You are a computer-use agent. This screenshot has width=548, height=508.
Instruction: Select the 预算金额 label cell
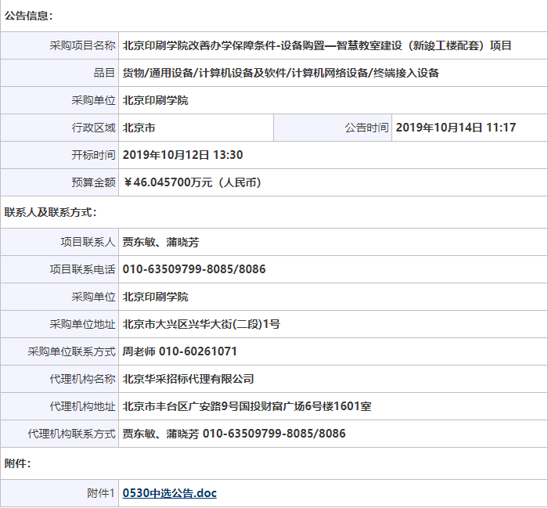click(x=93, y=182)
